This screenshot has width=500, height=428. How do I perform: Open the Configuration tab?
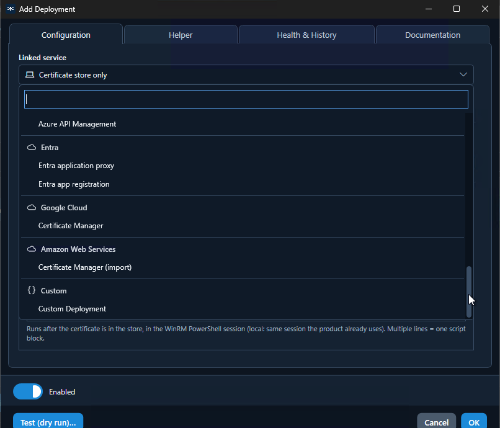coord(66,35)
